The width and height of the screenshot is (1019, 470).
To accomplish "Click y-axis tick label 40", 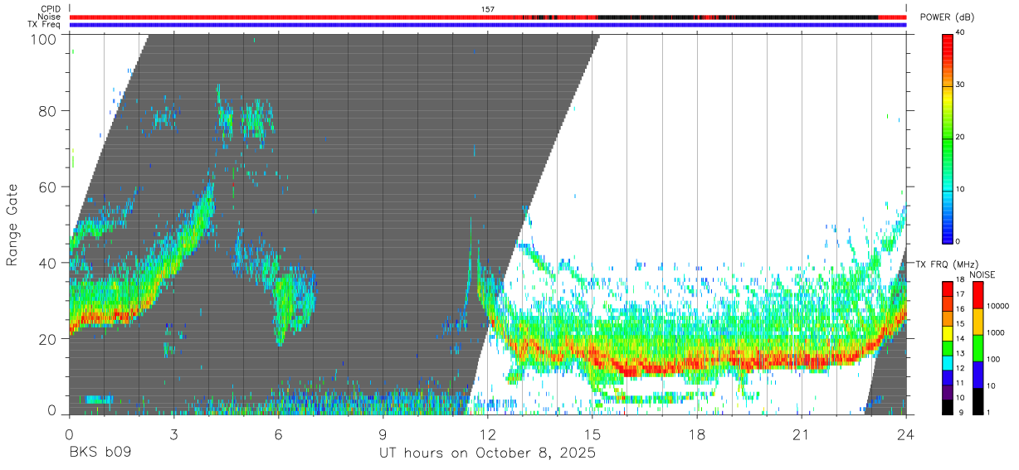I will [47, 263].
